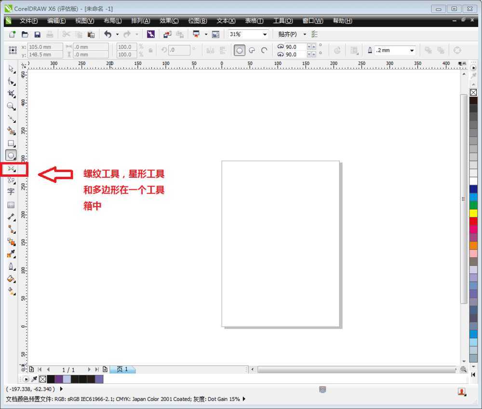Select the Text tool
Viewport: 482px width, 409px height.
pyautogui.click(x=11, y=191)
